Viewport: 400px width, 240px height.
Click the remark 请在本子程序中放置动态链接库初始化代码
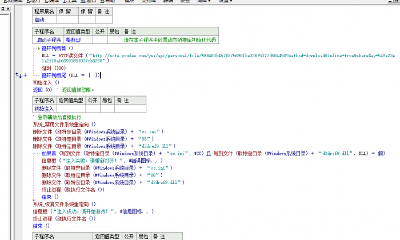[x=170, y=40]
